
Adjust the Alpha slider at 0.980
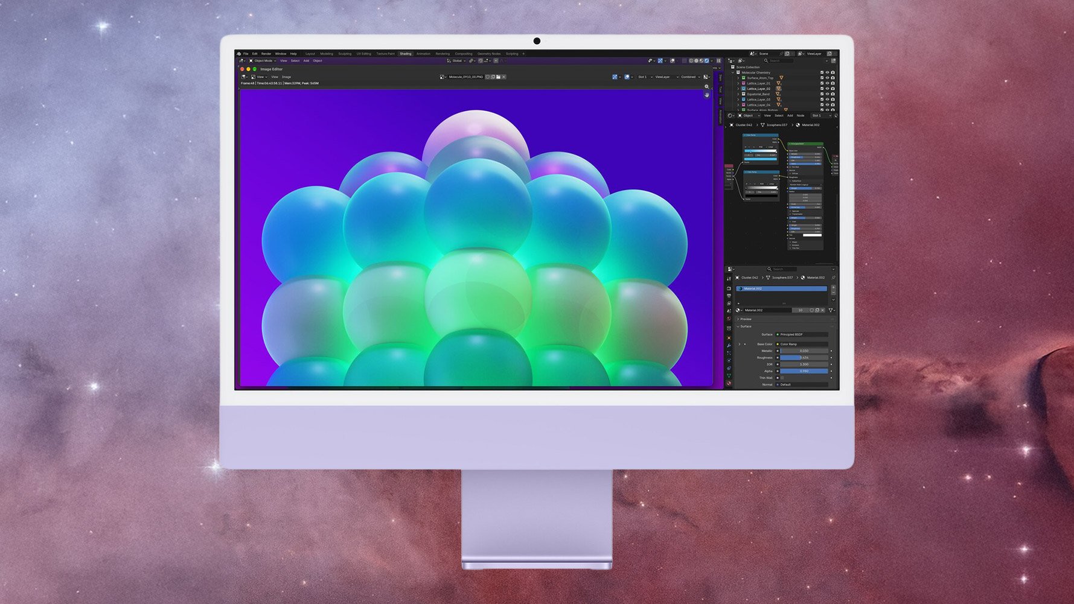click(804, 371)
